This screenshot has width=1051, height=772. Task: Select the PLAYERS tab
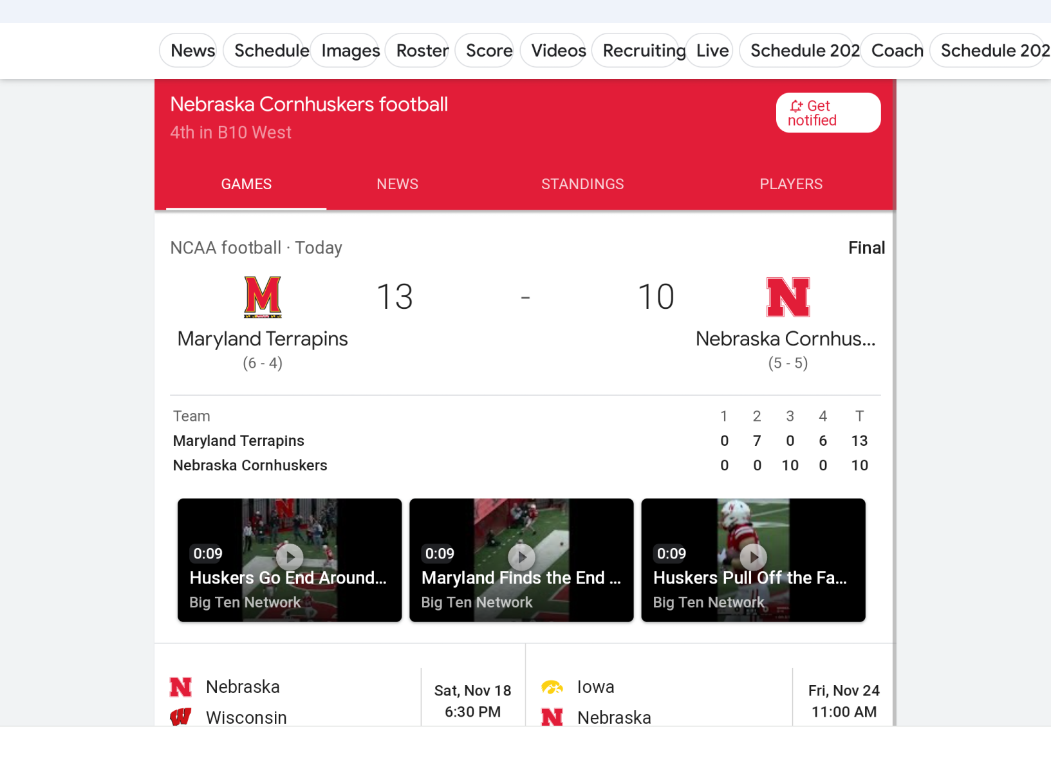[791, 184]
